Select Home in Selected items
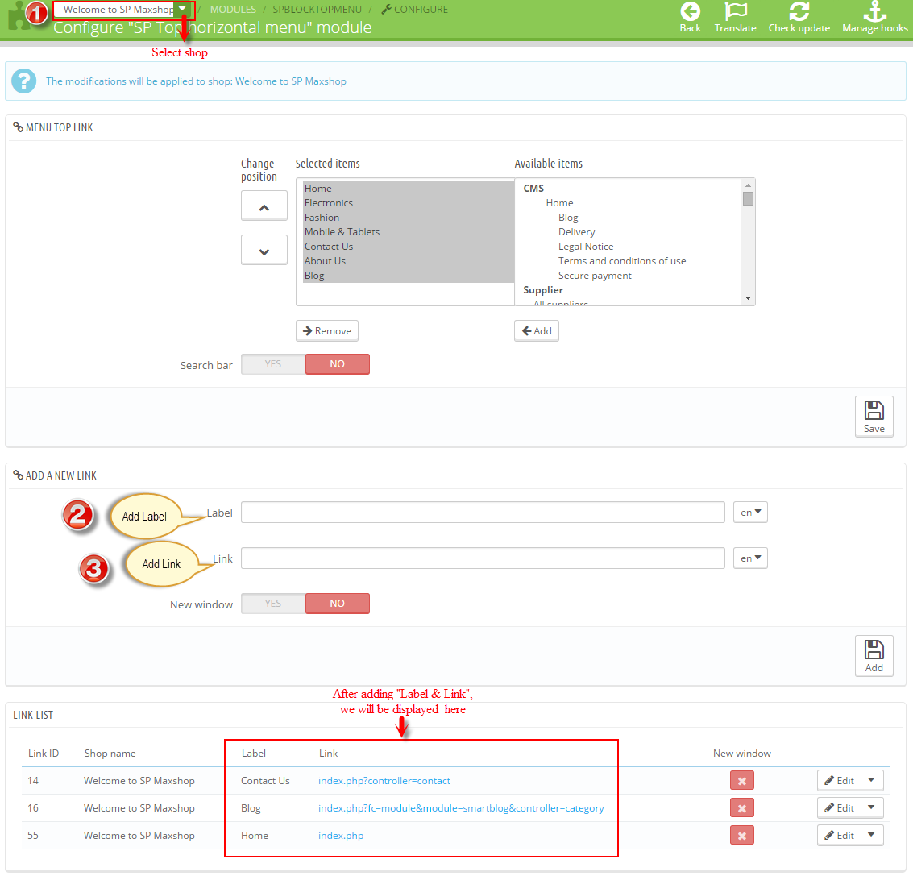 (x=409, y=188)
